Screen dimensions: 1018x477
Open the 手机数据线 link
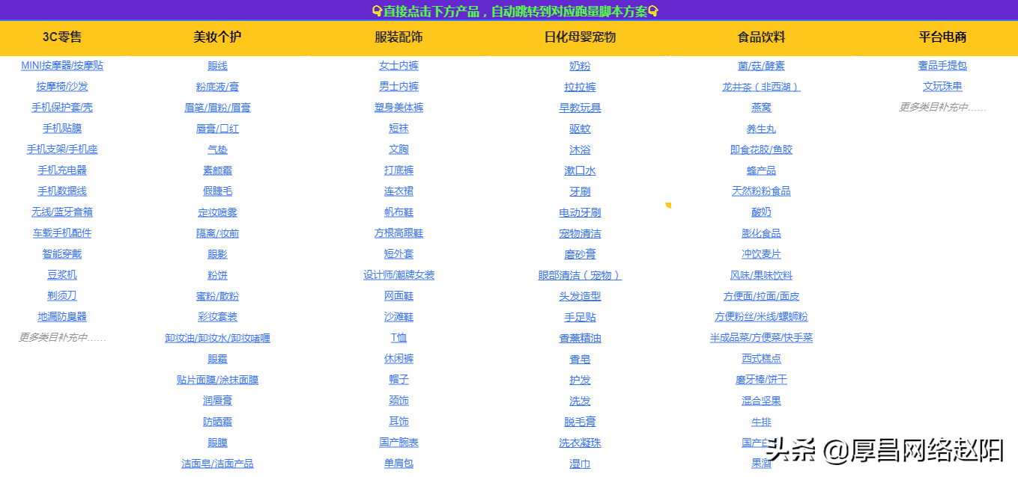pyautogui.click(x=62, y=191)
